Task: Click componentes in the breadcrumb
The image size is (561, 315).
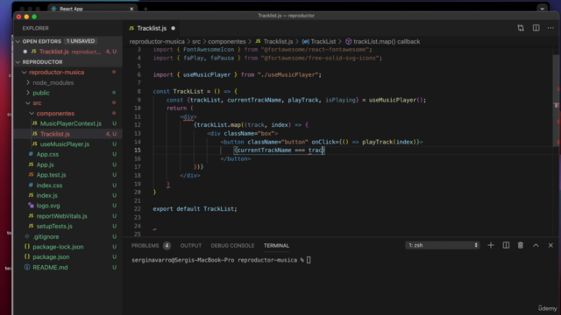Action: click(x=227, y=41)
